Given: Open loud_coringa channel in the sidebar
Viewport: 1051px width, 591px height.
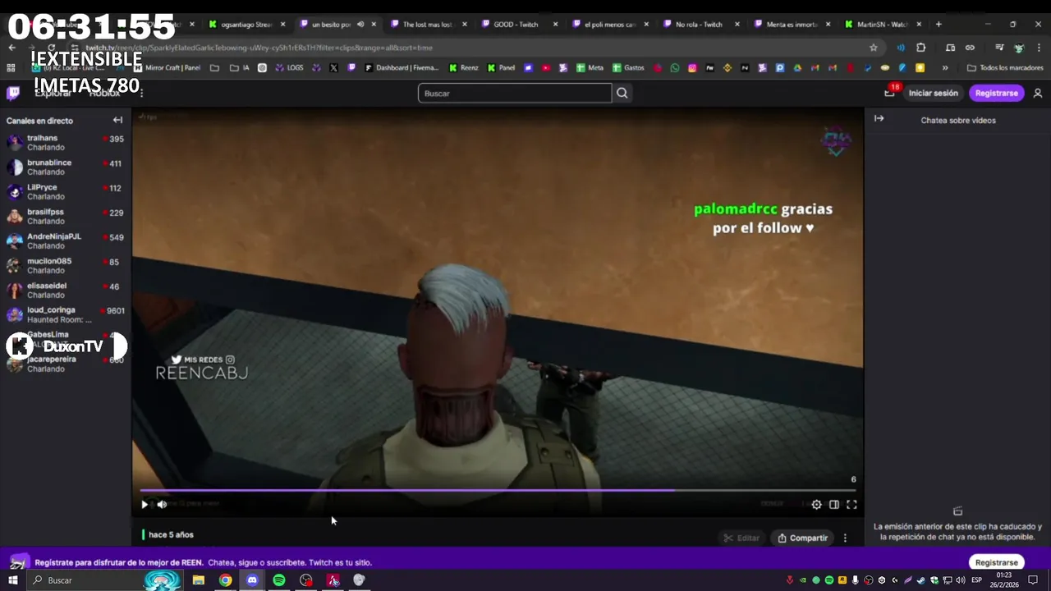Looking at the screenshot, I should click(x=66, y=315).
